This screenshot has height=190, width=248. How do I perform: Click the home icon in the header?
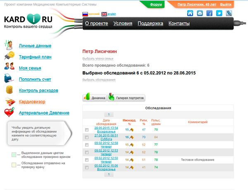[x=190, y=13]
